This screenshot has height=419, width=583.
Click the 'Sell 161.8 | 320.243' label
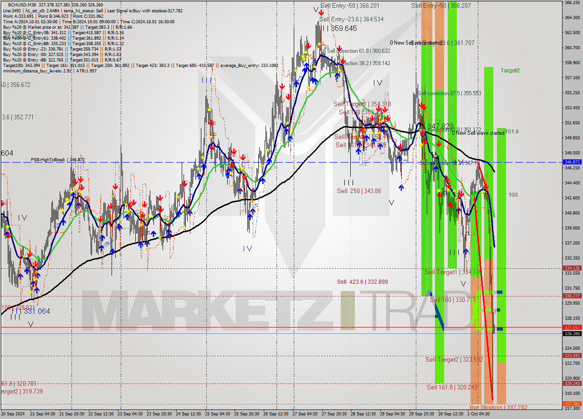[x=452, y=387]
